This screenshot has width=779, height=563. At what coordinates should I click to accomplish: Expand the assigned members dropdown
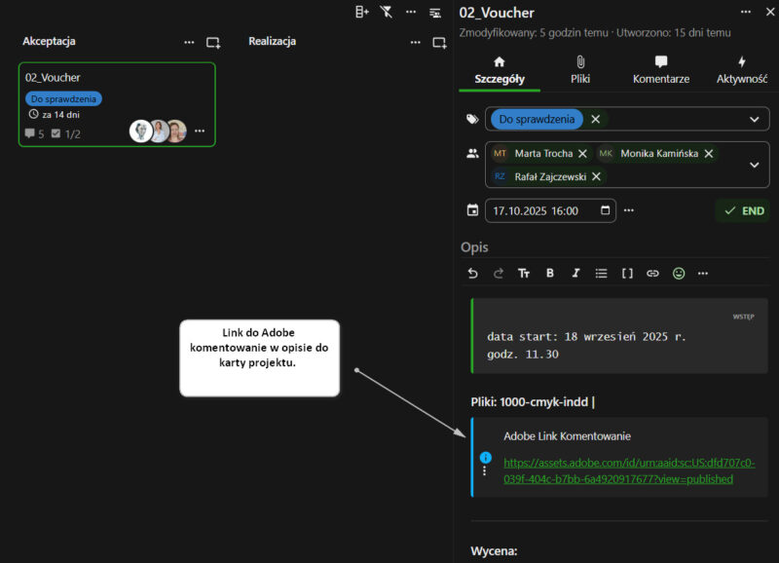tap(754, 165)
